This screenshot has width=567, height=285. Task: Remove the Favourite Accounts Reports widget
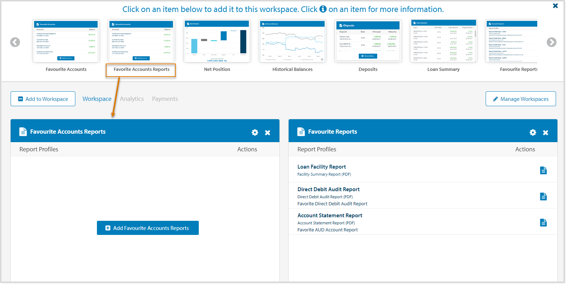pos(267,133)
